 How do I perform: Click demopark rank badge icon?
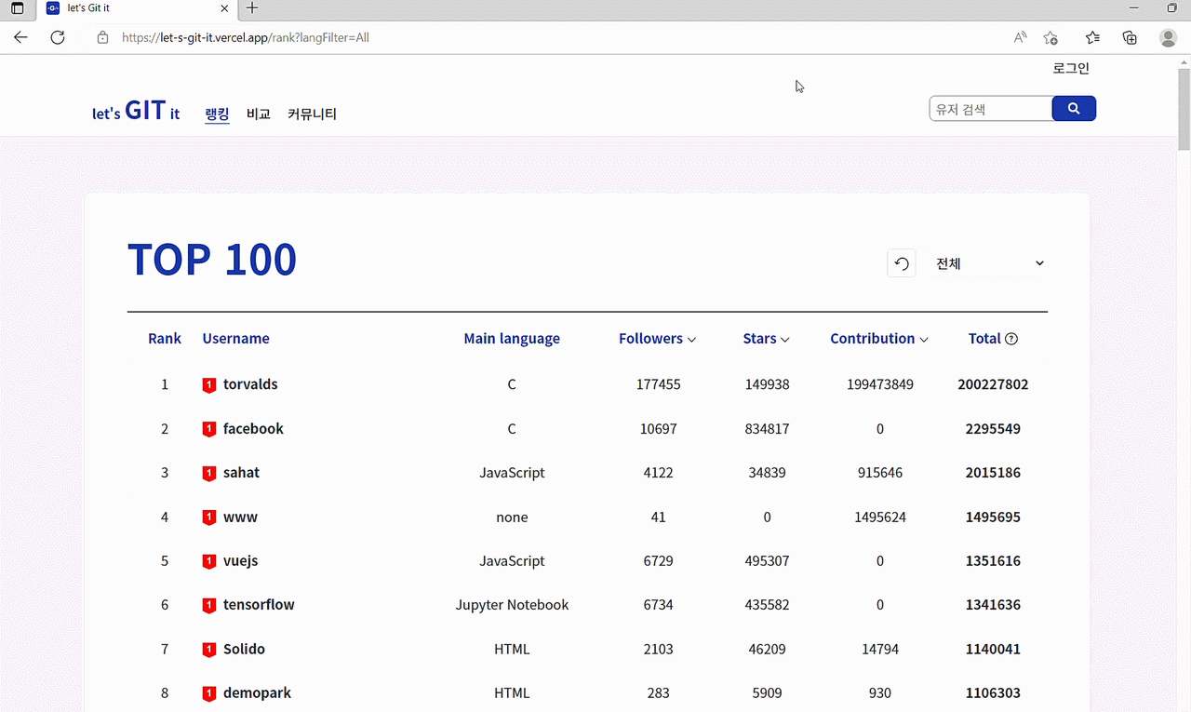point(209,694)
